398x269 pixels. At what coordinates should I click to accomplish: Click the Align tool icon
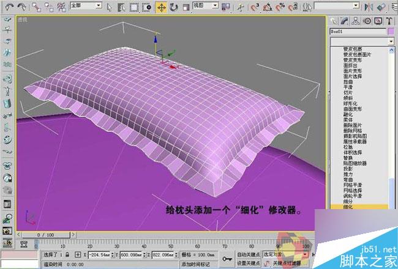click(381, 7)
